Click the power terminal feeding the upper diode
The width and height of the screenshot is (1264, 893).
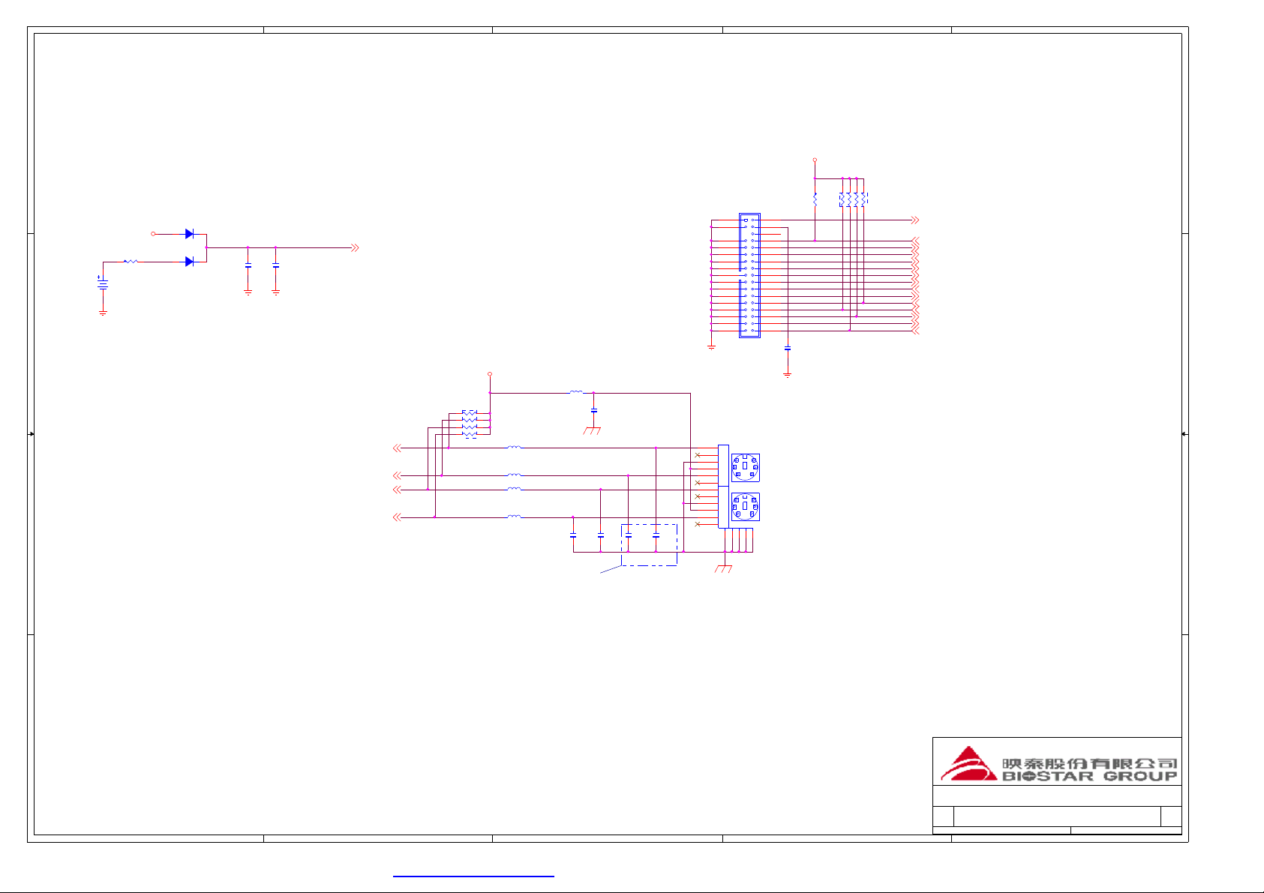click(153, 234)
